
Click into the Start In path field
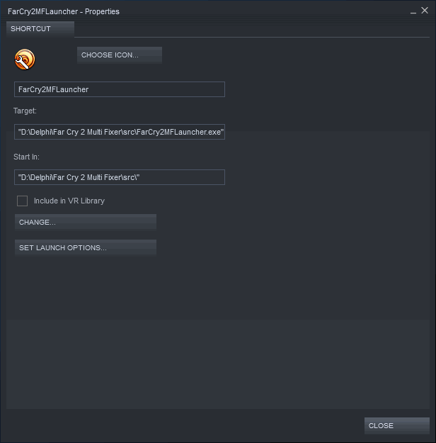(x=119, y=176)
